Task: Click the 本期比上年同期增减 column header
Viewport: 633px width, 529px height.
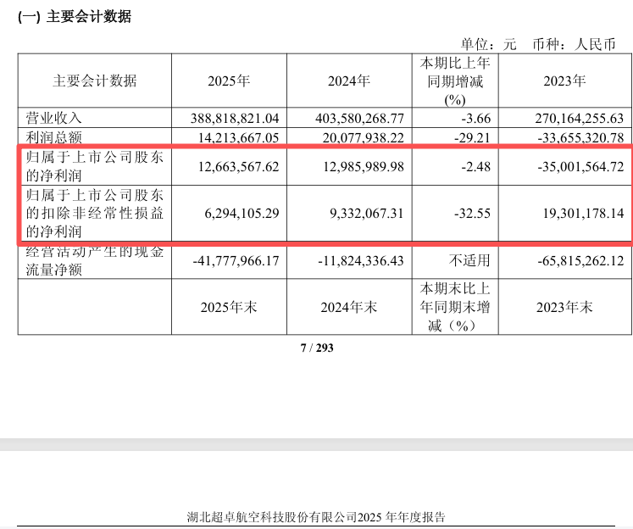Action: pos(455,81)
